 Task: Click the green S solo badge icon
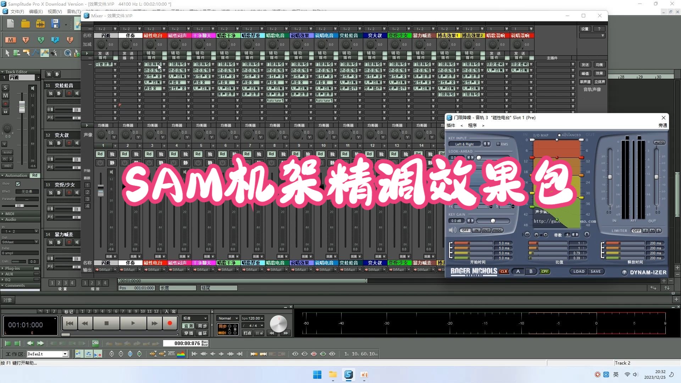point(40,40)
